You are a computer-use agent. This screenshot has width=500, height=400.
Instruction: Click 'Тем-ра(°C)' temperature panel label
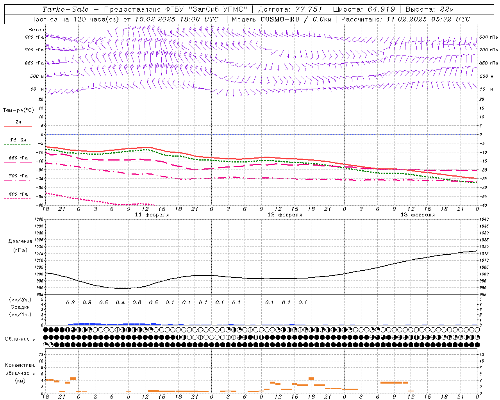click(x=18, y=111)
